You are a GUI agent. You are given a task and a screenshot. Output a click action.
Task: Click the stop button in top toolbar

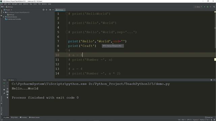click(211, 7)
